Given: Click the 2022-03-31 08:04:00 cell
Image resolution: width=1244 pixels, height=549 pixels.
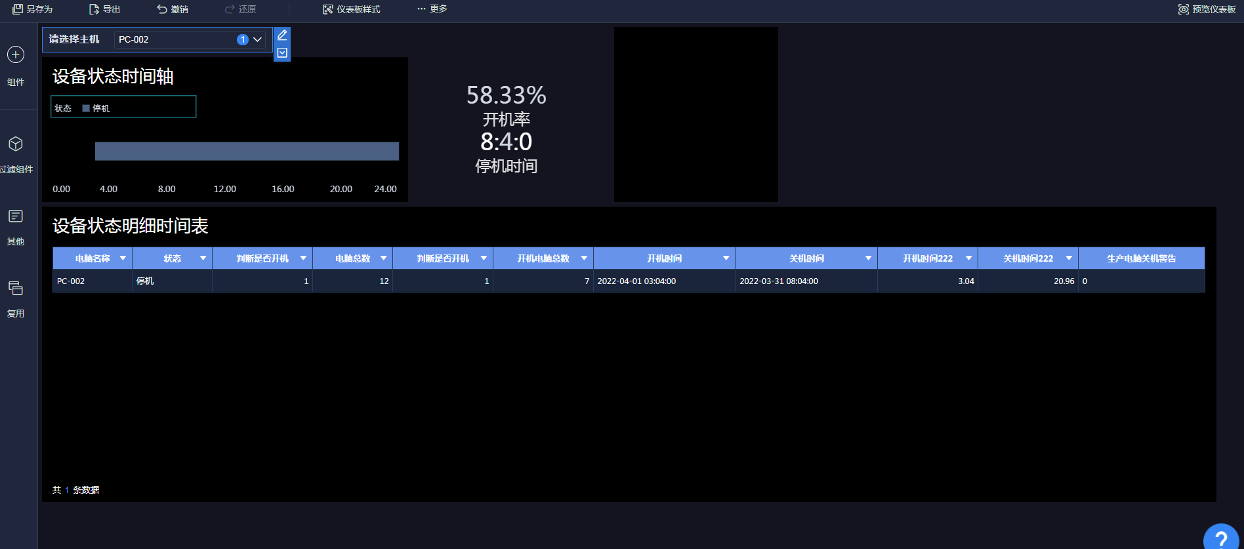Looking at the screenshot, I should [x=807, y=281].
